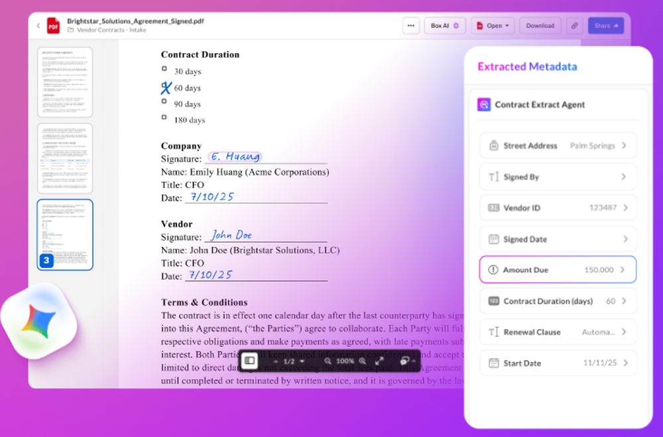Image resolution: width=663 pixels, height=437 pixels.
Task: Open the Box AI assistant
Action: [x=444, y=25]
